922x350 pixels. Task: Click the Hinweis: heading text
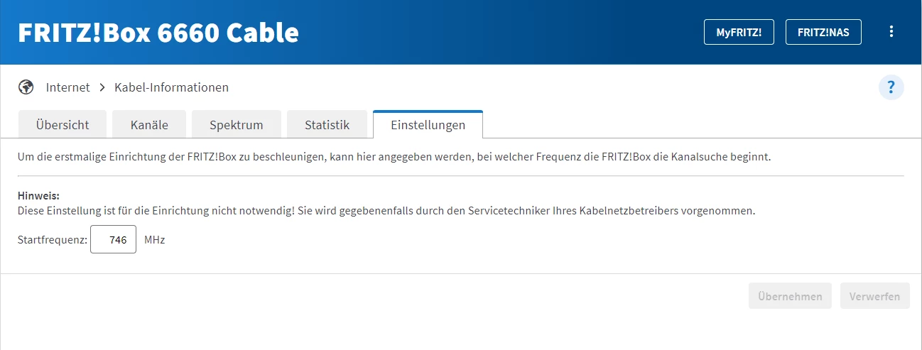(x=38, y=195)
